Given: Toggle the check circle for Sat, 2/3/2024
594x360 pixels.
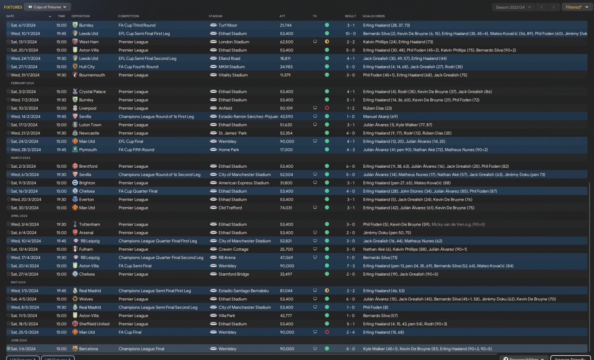Looking at the screenshot, I should coord(8,166).
